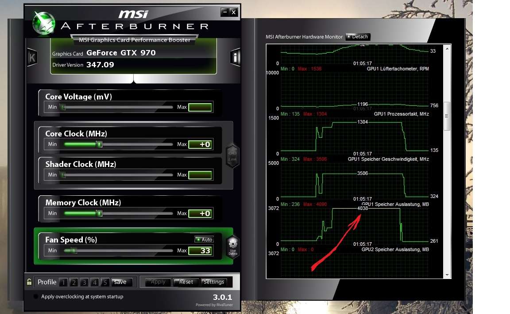The height and width of the screenshot is (314, 510).
Task: Select Profile 5 slot
Action: click(x=105, y=282)
